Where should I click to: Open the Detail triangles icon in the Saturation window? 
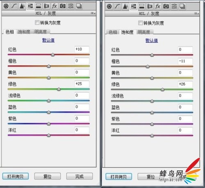click(x=125, y=7)
